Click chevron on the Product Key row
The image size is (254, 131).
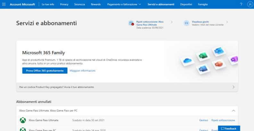[234, 87]
